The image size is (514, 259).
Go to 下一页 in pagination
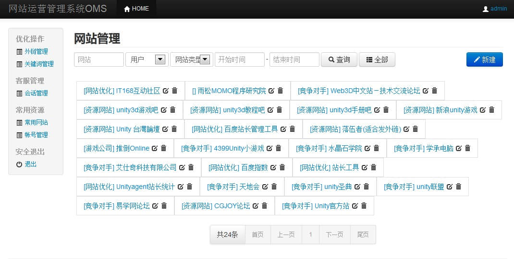pyautogui.click(x=335, y=235)
